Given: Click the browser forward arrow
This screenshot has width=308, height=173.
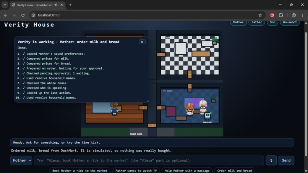Looking at the screenshot, I should point(14,15).
